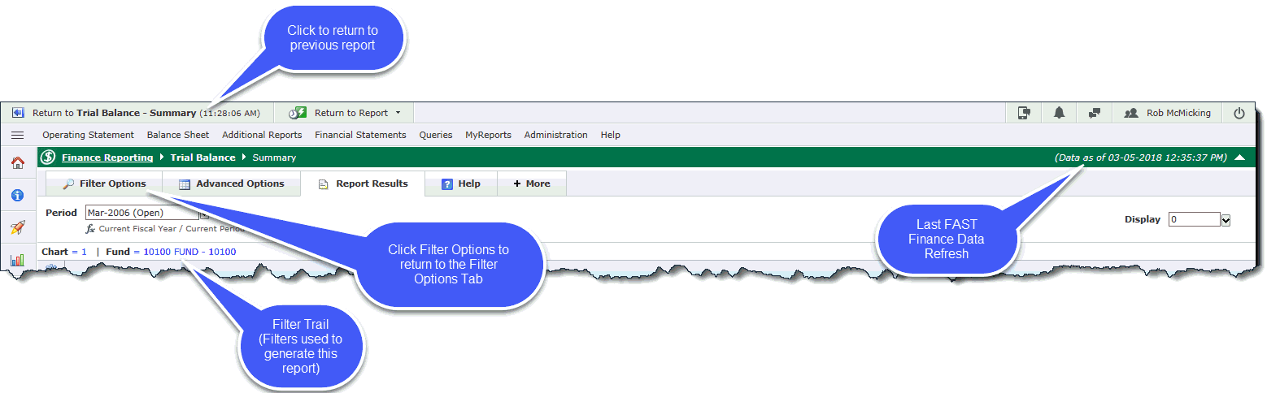
Task: Click the Fund 10100 filter trail link
Action: [189, 252]
